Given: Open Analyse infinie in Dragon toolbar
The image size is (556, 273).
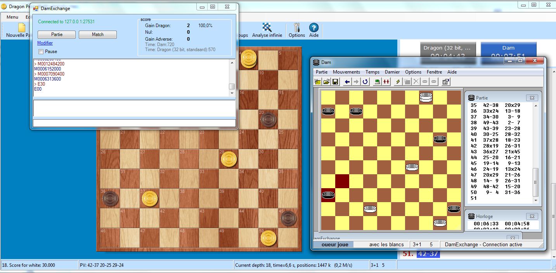Looking at the screenshot, I should (x=267, y=30).
